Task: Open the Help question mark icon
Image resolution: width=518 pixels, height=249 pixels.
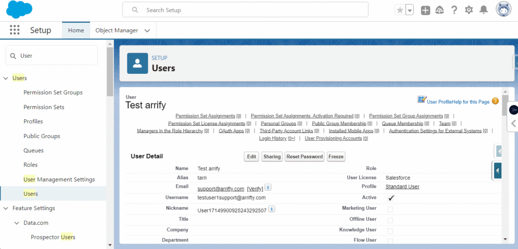Action: (454, 10)
